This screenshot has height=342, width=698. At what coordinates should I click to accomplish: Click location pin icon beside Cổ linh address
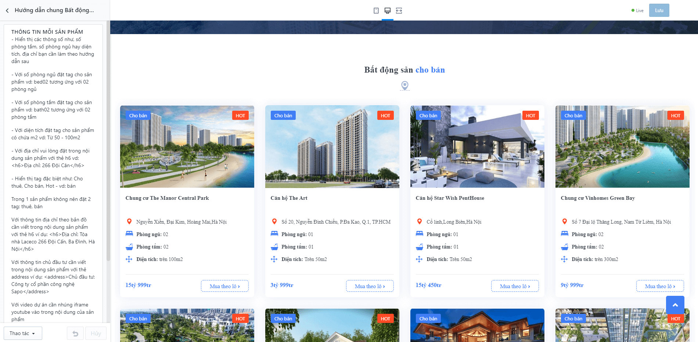(420, 221)
